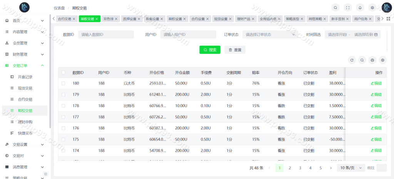
Task: Click the refresh icon above the table
Action: 352,60
